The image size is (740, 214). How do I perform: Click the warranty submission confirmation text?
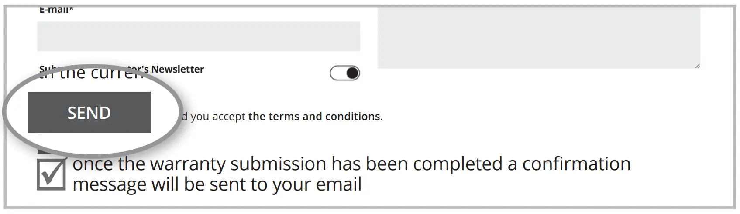(x=351, y=164)
